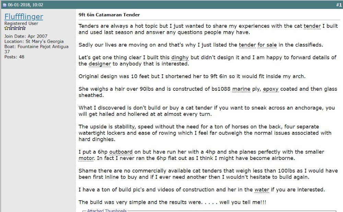Click the post status icon beside the date
Image resolution: width=343 pixels, height=212 pixels.
pyautogui.click(x=4, y=5)
